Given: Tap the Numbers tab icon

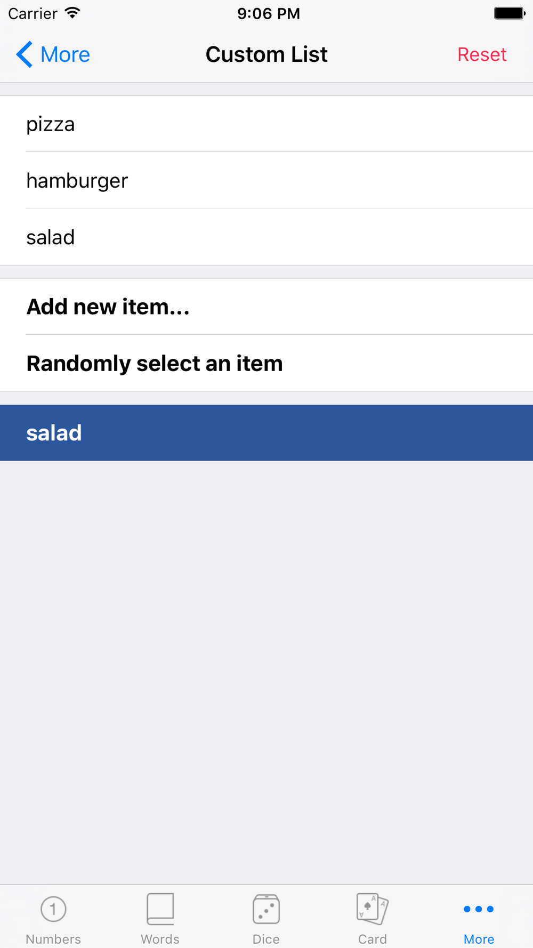Looking at the screenshot, I should [x=53, y=909].
